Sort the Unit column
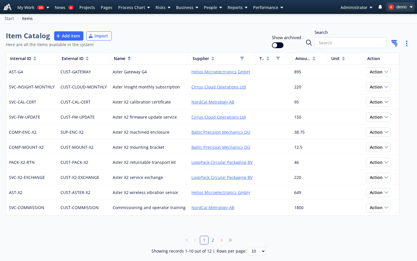This screenshot has width=417, height=261. [343, 59]
